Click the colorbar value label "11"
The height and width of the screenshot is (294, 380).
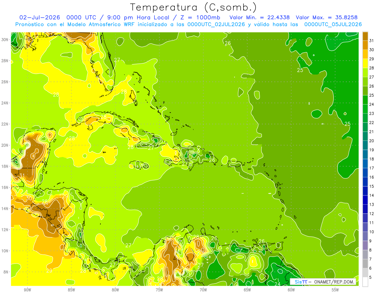click(x=372, y=223)
